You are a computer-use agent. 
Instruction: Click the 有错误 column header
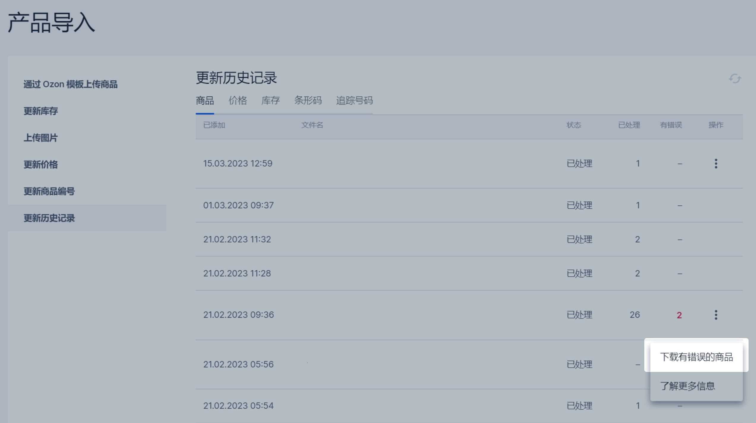671,125
